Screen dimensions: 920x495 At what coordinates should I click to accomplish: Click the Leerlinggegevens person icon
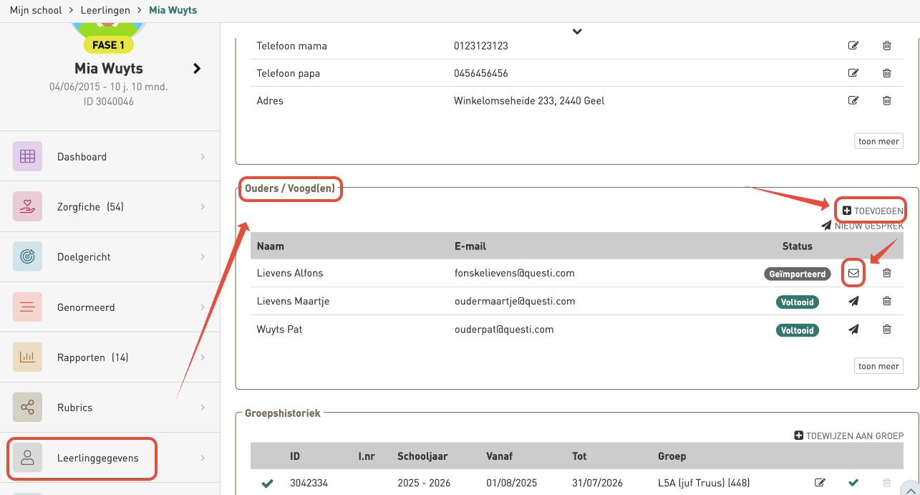(27, 458)
